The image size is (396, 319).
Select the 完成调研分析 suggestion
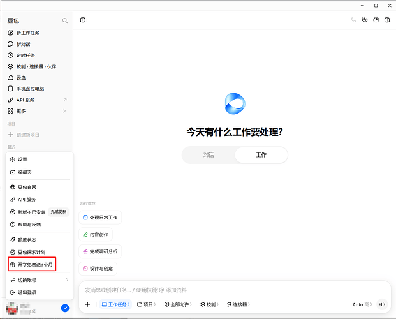tap(100, 251)
